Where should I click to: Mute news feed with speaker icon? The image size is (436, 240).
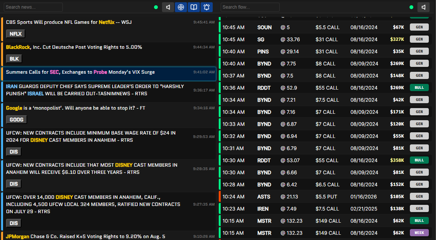click(168, 7)
